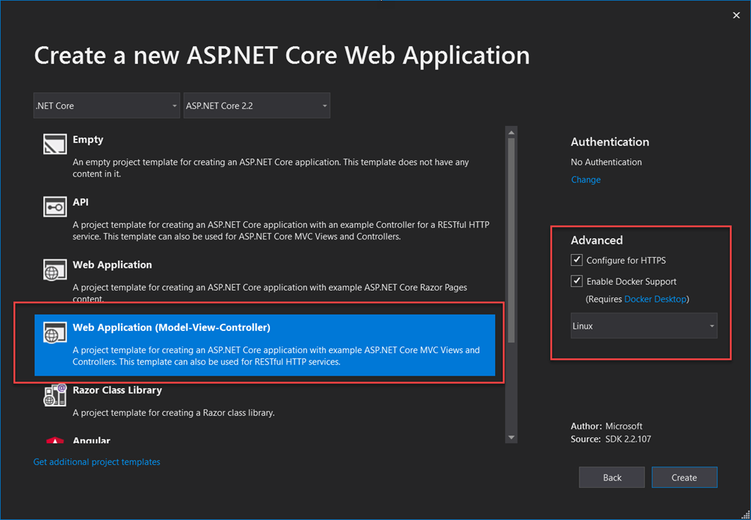Select Web Application (Model-View-Controller) template
Viewport: 751px width, 520px height.
click(265, 344)
